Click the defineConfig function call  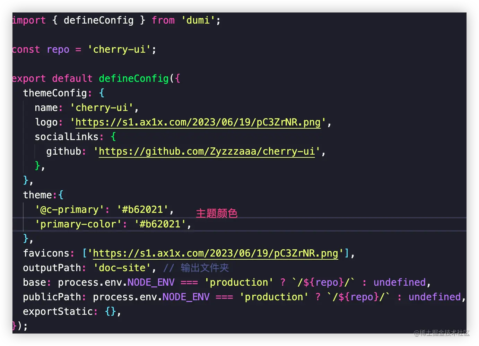click(134, 79)
